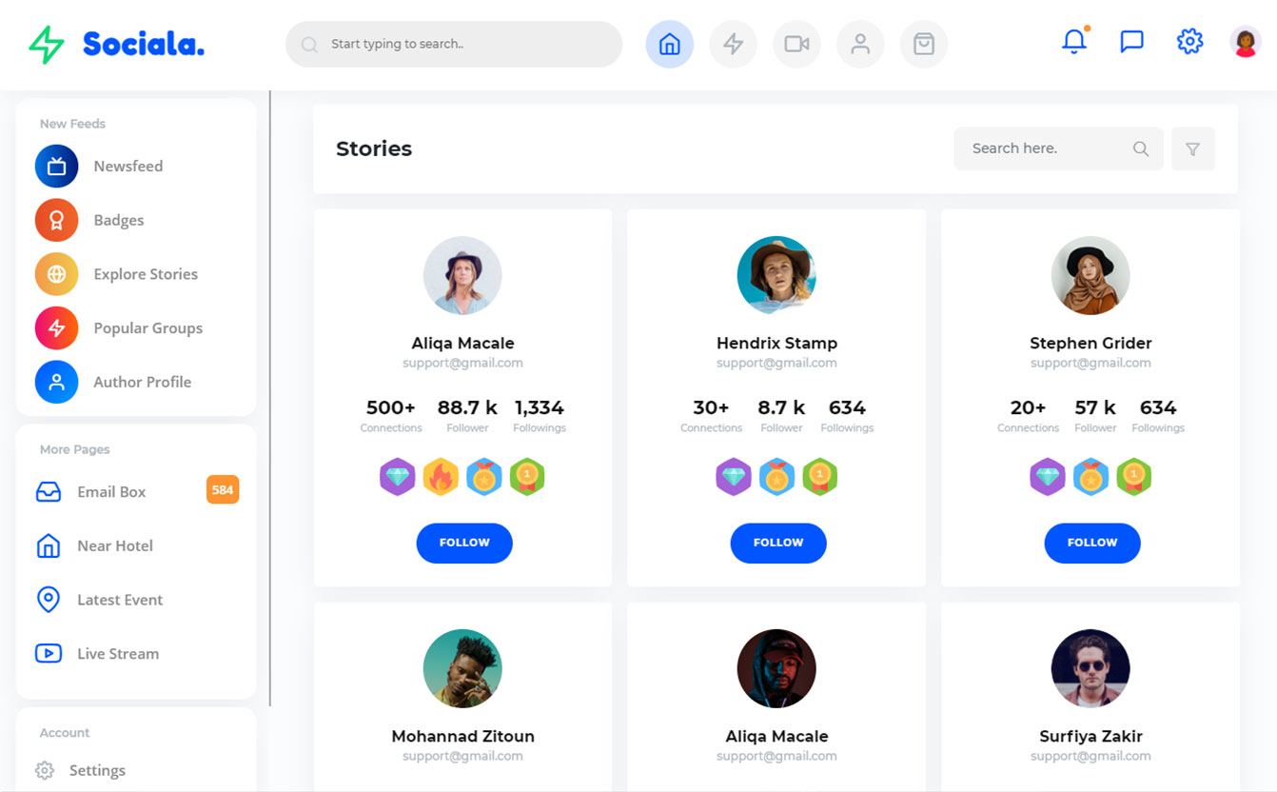This screenshot has height=792, width=1277.
Task: Open the shopping bag icon
Action: click(924, 45)
